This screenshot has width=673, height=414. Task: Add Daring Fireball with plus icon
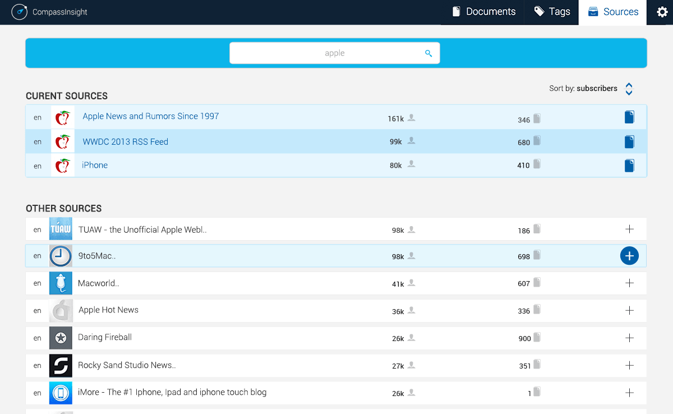click(x=629, y=338)
